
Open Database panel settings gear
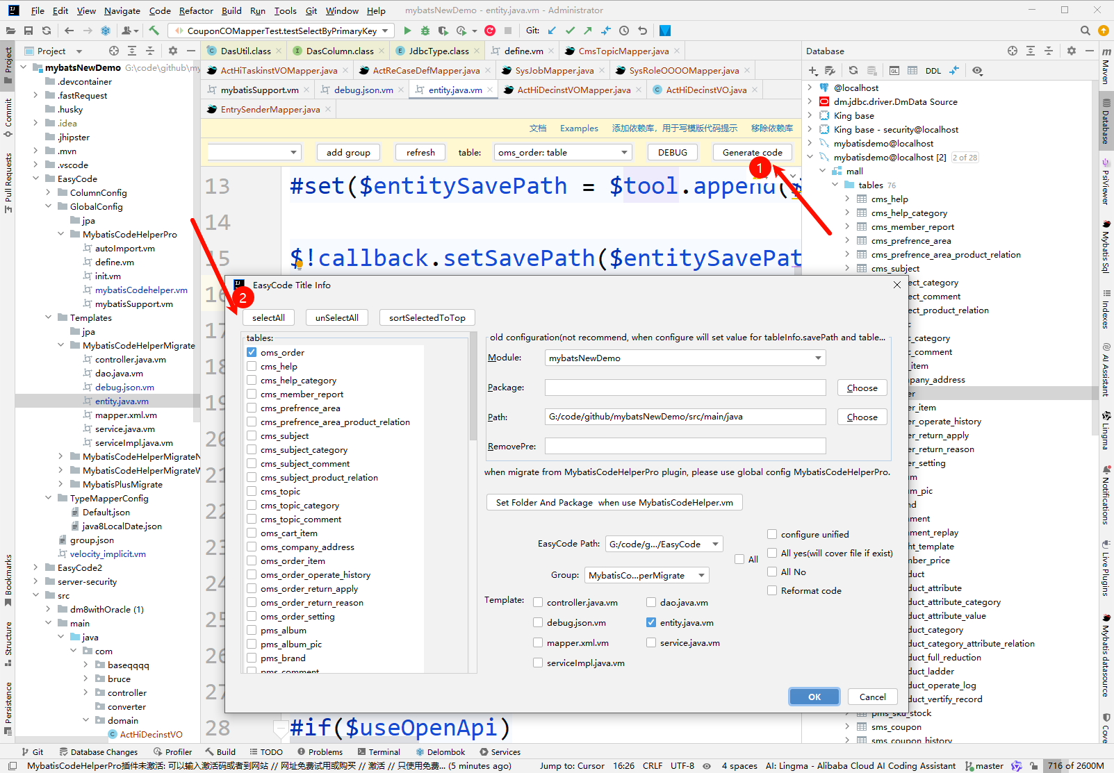click(1071, 51)
